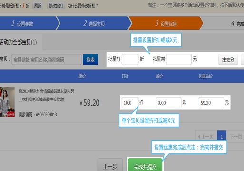Go to 下一页 next page
Image resolution: width=244 pixels, height=171 pixels.
235,136
